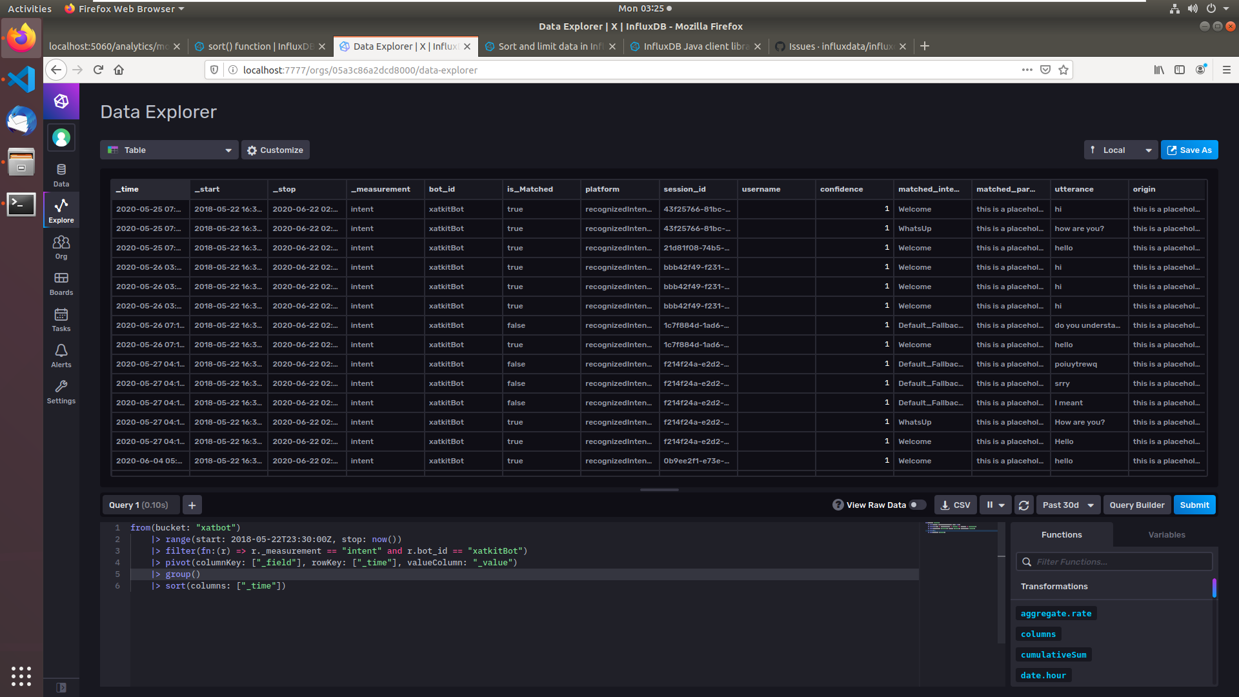Image resolution: width=1239 pixels, height=697 pixels.
Task: Open the Local timezone dropdown
Action: [x=1121, y=150]
